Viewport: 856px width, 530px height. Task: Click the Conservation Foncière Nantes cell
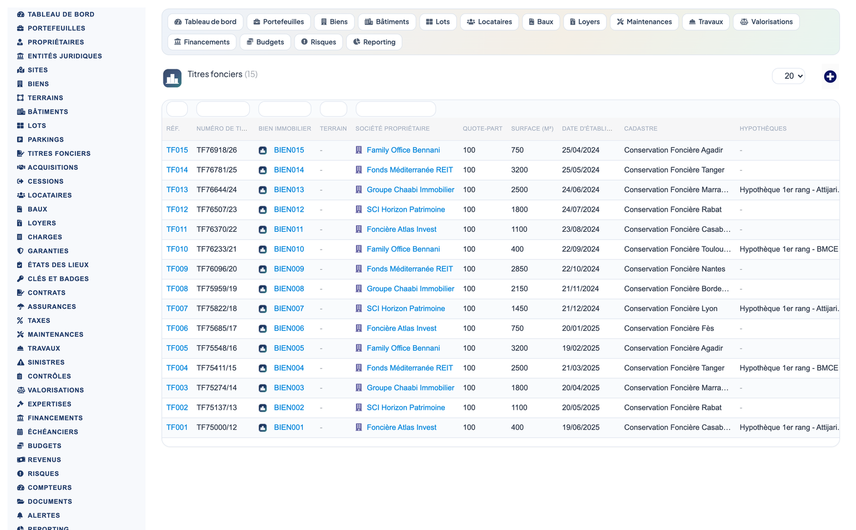pyautogui.click(x=675, y=269)
